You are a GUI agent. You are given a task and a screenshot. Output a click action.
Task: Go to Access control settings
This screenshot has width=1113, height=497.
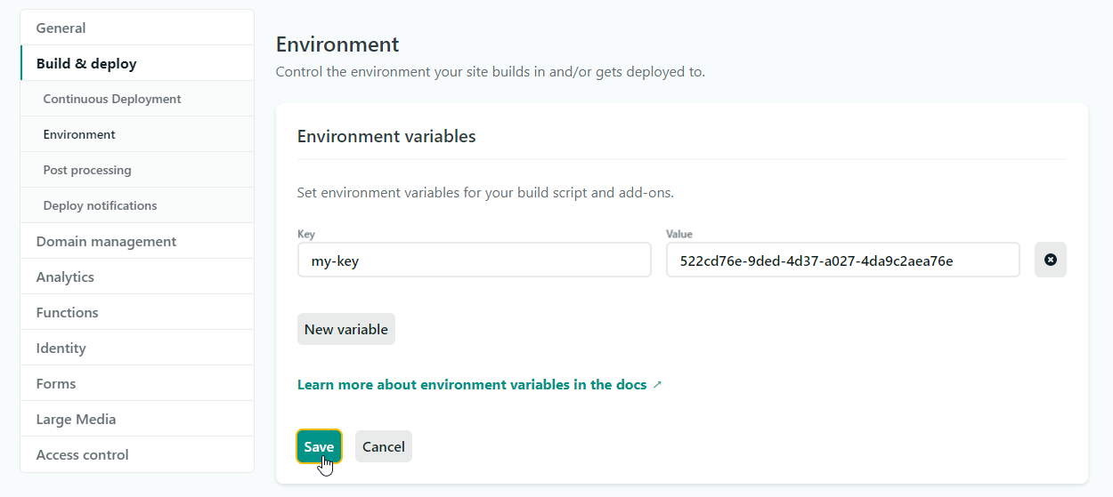[82, 454]
